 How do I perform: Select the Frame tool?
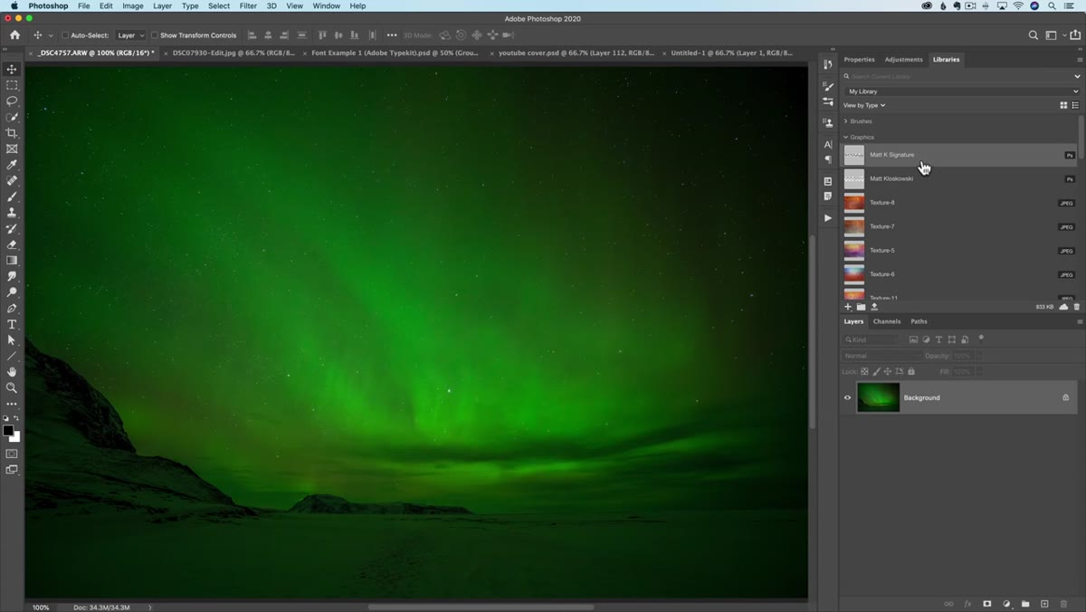pos(12,148)
